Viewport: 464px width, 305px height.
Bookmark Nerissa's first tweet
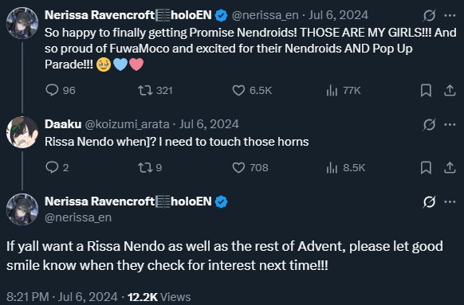coord(426,91)
